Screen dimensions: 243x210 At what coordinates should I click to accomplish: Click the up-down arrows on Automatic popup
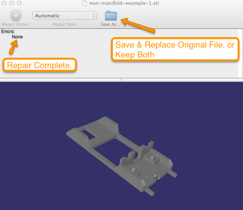coord(94,16)
